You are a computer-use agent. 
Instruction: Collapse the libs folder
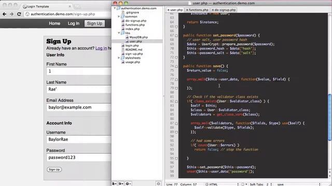click(119, 33)
